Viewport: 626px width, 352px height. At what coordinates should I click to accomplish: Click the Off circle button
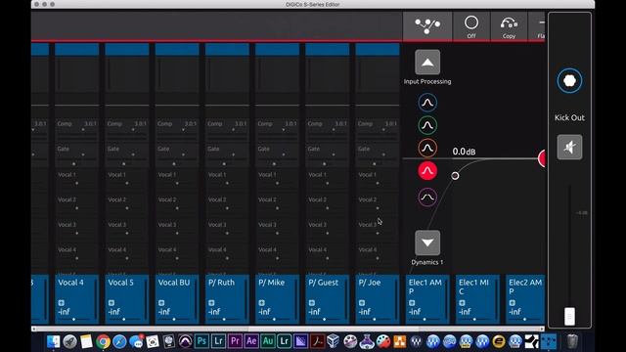pyautogui.click(x=471, y=26)
